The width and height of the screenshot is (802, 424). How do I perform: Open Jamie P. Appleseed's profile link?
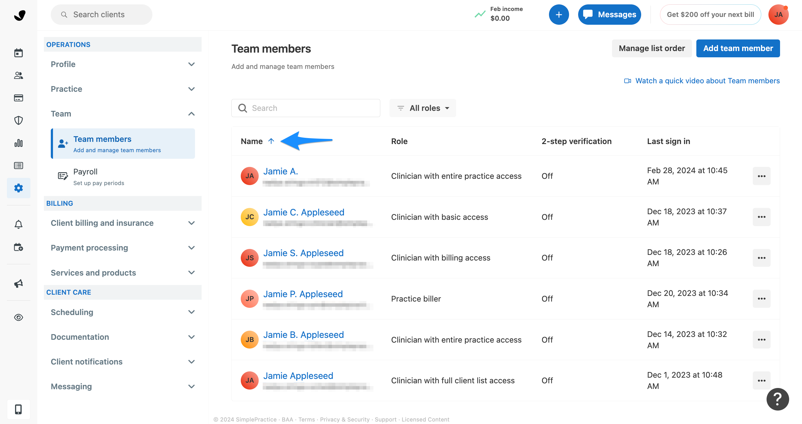(x=303, y=294)
